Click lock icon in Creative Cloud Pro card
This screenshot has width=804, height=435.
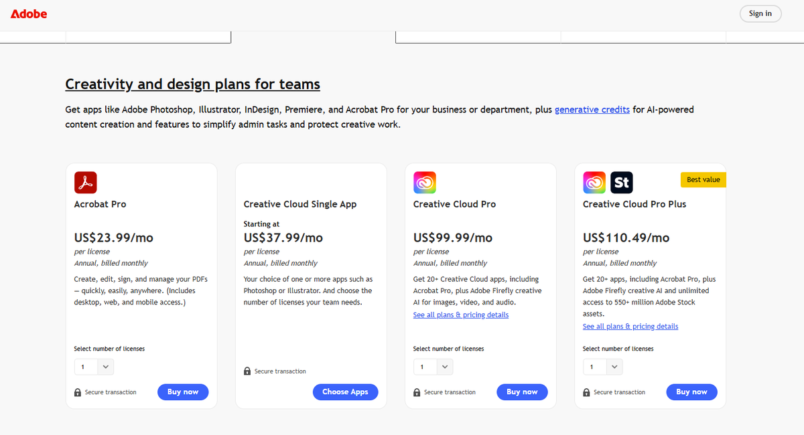coord(417,392)
